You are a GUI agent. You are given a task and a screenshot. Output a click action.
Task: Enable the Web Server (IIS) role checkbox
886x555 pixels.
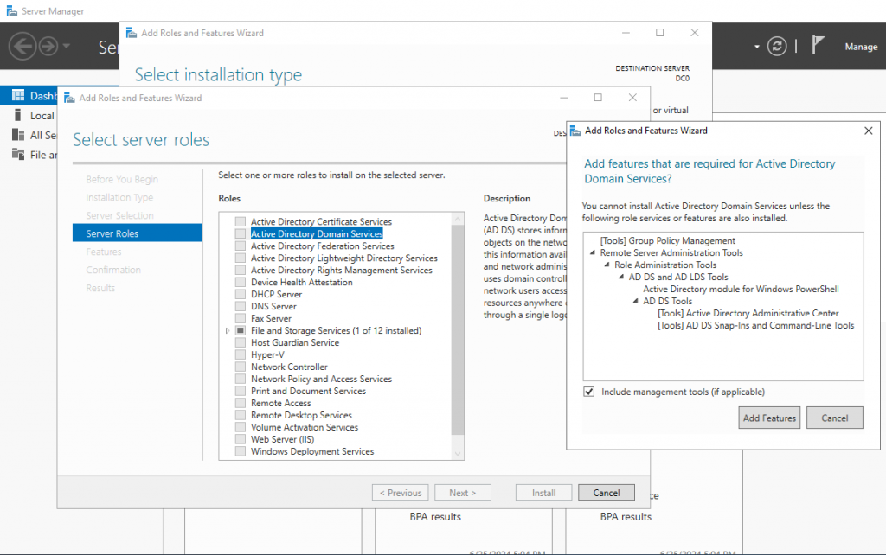(241, 440)
